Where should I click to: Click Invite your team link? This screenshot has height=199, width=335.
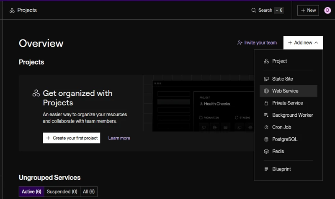point(257,43)
